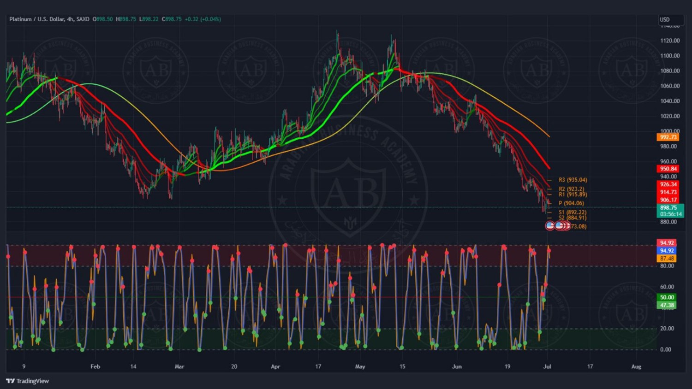Click the Mar date on time axis
Screen dimensions: 692x389
(179, 367)
